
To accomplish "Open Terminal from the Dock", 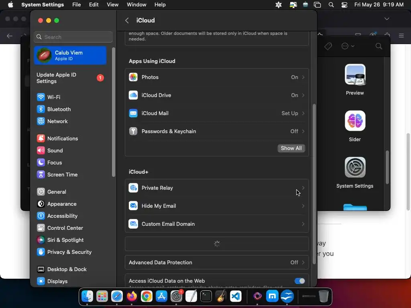I will (x=206, y=296).
